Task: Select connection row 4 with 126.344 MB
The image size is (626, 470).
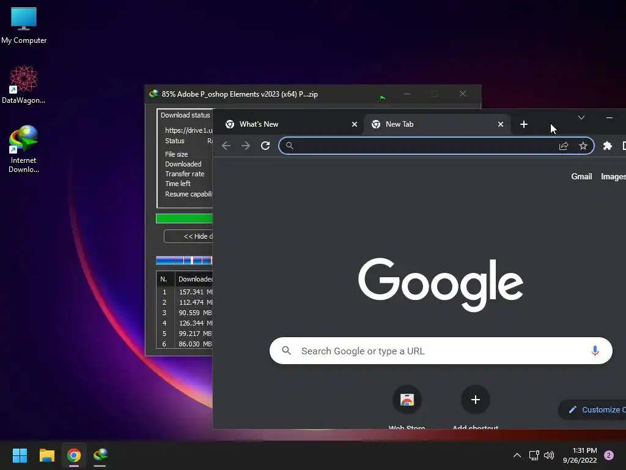Action: pyautogui.click(x=185, y=323)
